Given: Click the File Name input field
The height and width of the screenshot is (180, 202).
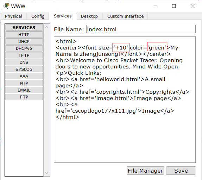Looking at the screenshot, I should coord(141,29).
